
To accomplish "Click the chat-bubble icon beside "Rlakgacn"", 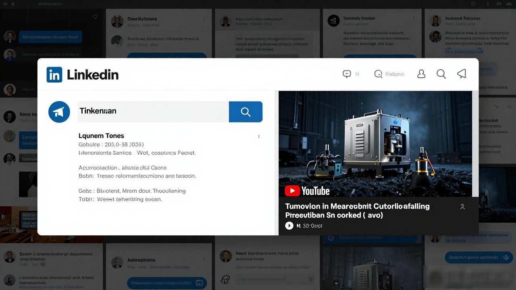I will [x=378, y=74].
